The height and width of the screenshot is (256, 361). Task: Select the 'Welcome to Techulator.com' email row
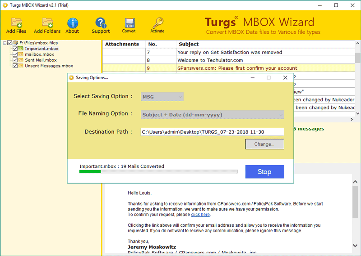pos(229,60)
